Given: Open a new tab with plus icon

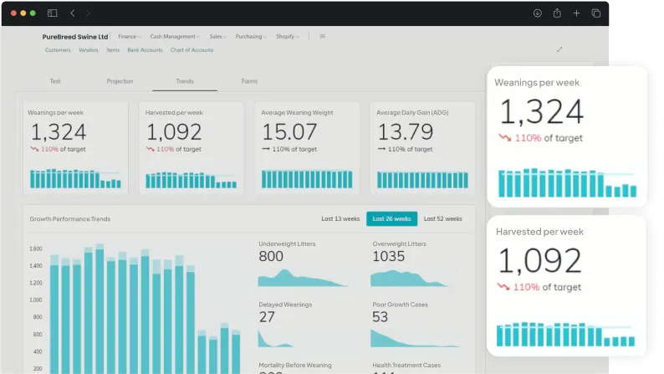Looking at the screenshot, I should pyautogui.click(x=576, y=13).
